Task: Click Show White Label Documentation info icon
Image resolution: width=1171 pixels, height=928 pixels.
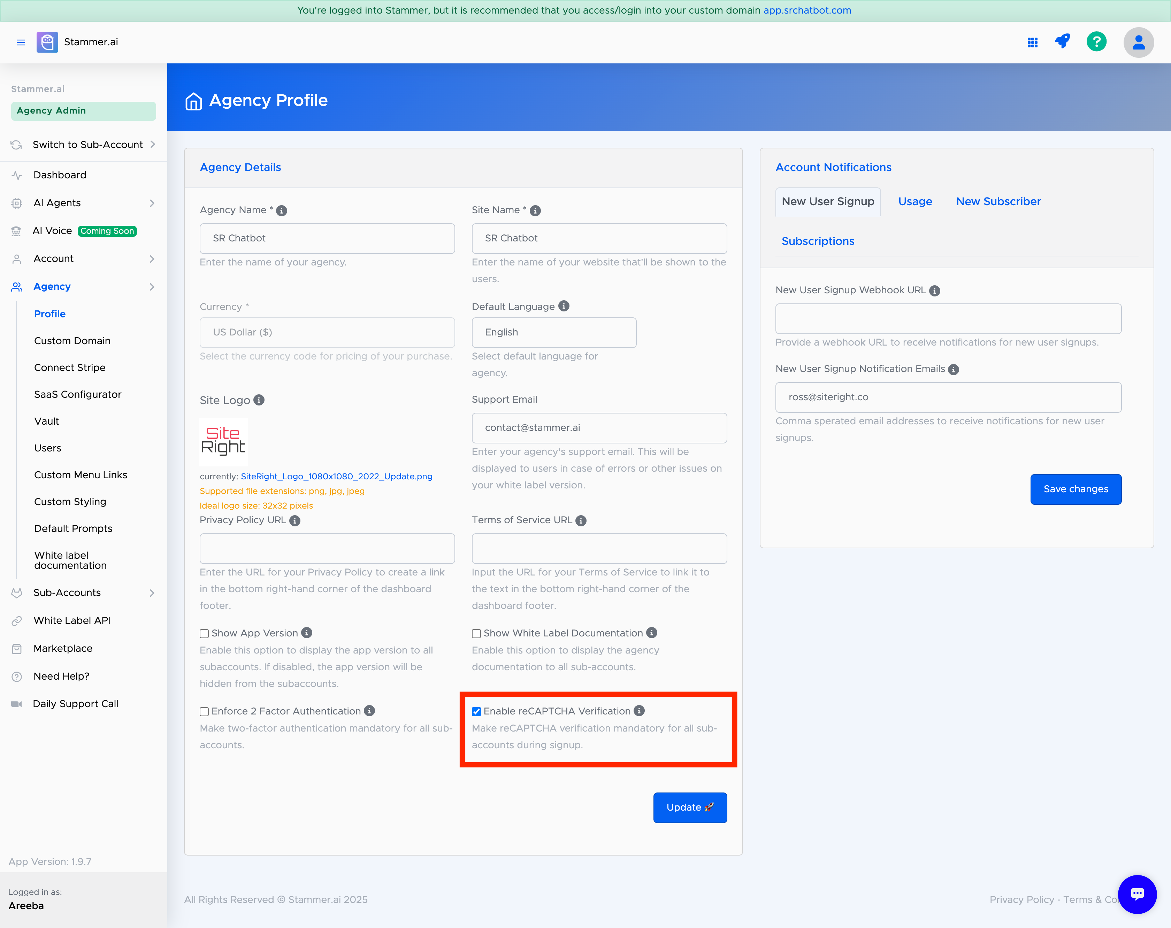Action: click(x=652, y=633)
